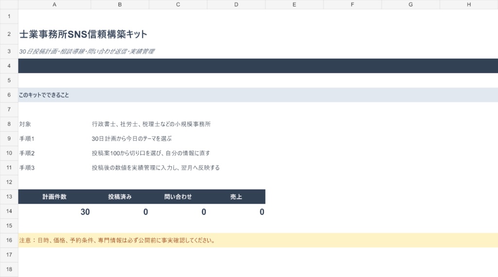Click value 0 under 投稿済み
Image resolution: width=498 pixels, height=277 pixels.
(145, 211)
